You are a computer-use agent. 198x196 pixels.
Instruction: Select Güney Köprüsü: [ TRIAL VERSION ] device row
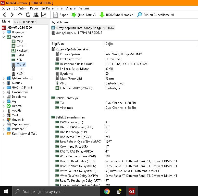coord(77,33)
